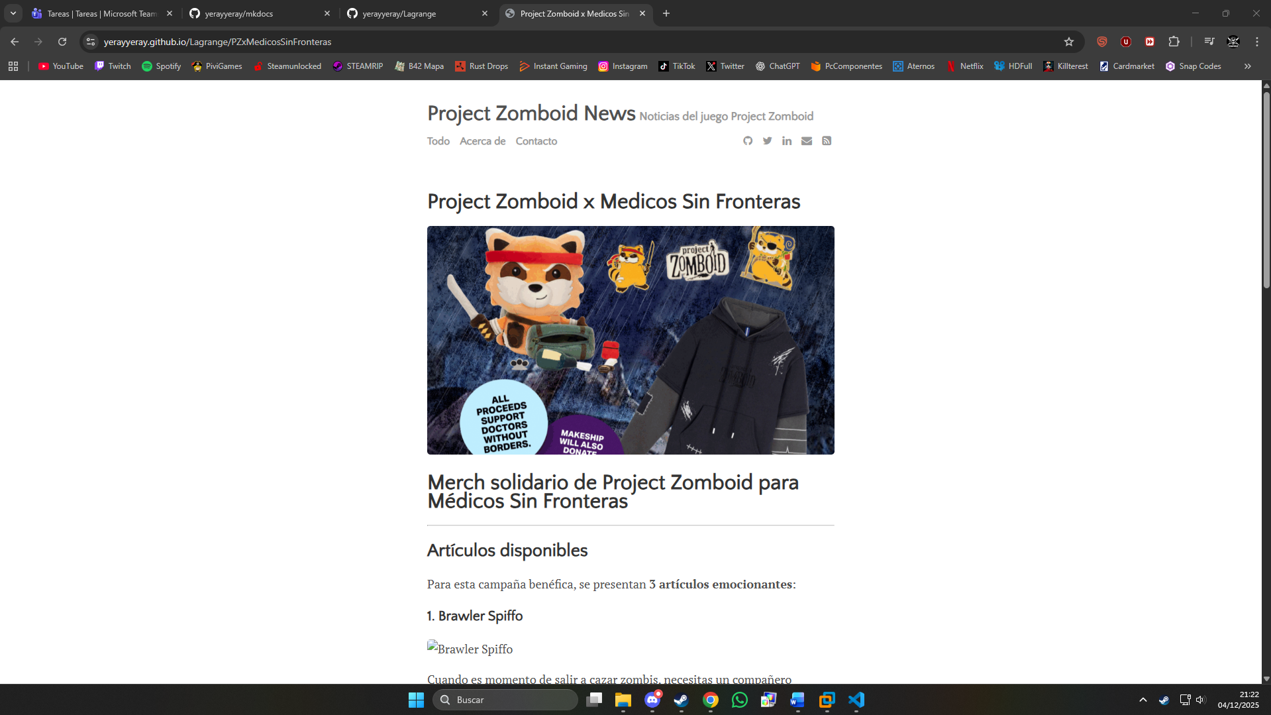
Task: Click the Project Zomboid merch banner image
Action: click(631, 340)
